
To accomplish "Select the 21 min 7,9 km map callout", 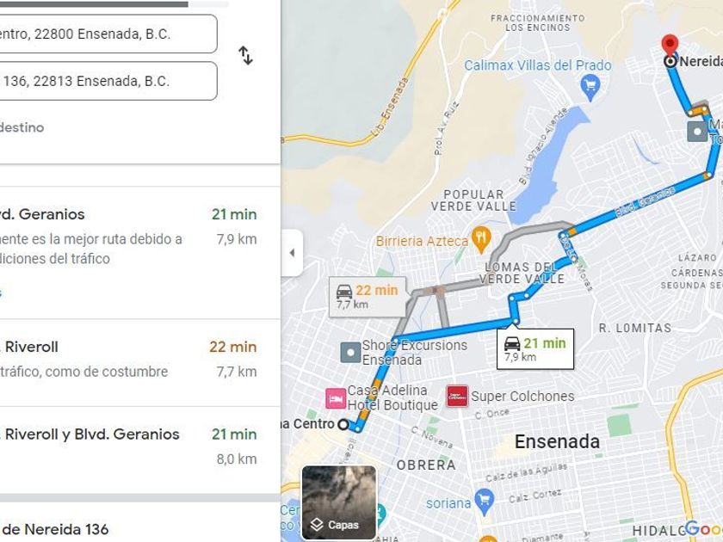I will point(535,349).
